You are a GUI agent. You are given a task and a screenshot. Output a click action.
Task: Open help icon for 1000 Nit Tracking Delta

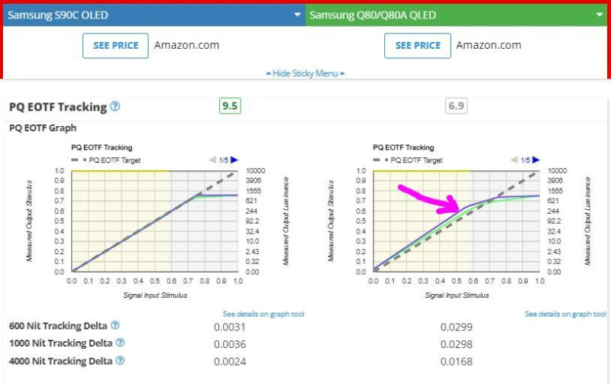[121, 343]
